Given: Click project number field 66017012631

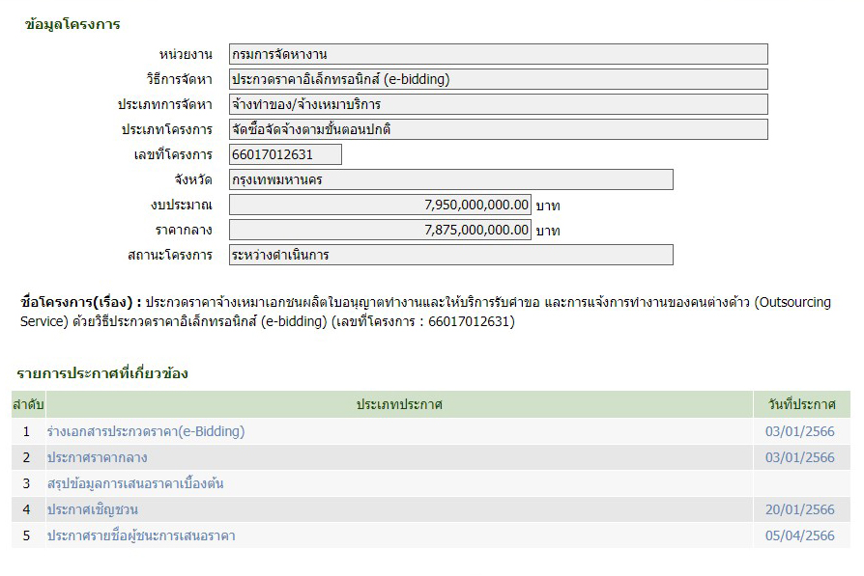Looking at the screenshot, I should (x=285, y=154).
